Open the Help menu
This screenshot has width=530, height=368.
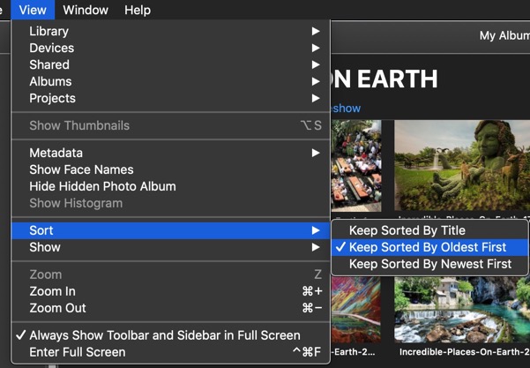(138, 10)
